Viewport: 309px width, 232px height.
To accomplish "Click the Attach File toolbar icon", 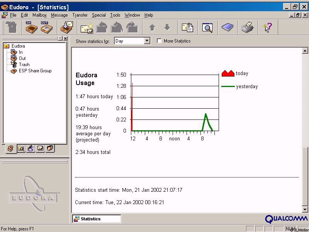I will pyautogui.click(x=187, y=27).
